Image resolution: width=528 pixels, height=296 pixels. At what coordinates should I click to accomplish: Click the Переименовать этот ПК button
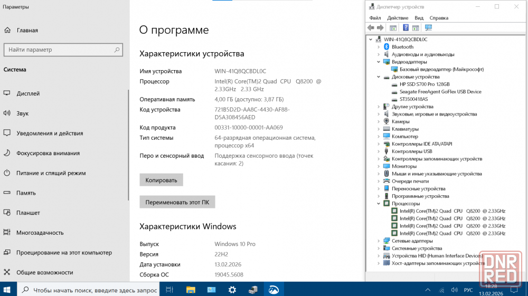177,202
